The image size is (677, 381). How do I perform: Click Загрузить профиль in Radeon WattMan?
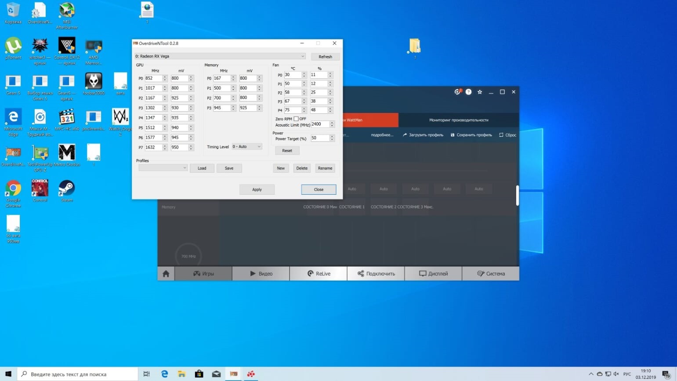pyautogui.click(x=423, y=135)
